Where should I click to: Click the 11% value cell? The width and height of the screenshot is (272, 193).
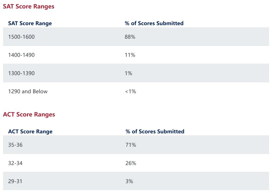coord(130,55)
